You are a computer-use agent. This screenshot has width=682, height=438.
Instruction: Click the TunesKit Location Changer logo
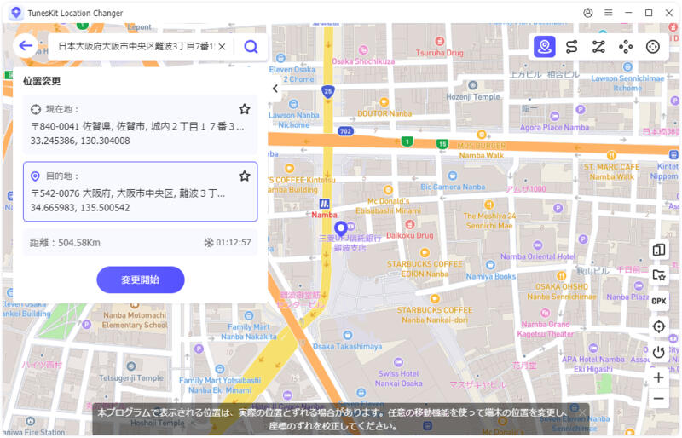[x=16, y=13]
